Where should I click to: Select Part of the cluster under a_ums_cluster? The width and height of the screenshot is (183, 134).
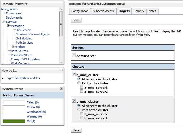(x=79, y=83)
